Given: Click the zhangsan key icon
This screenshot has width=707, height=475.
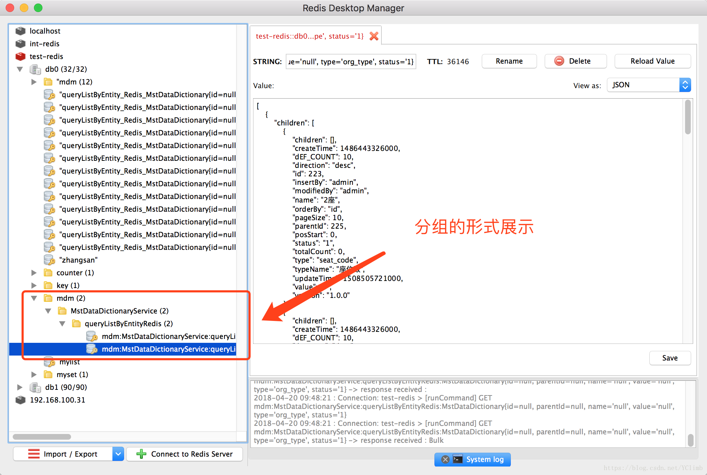Looking at the screenshot, I should click(x=49, y=260).
